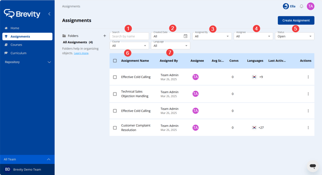The width and height of the screenshot is (322, 175).
Task: Click Avg Sc... column header
Action: [x=218, y=61]
